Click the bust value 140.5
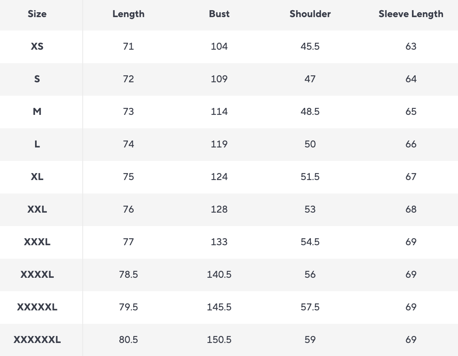 pyautogui.click(x=219, y=275)
